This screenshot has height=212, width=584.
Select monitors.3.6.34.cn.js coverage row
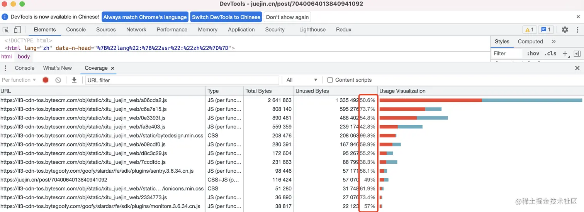[292, 207]
